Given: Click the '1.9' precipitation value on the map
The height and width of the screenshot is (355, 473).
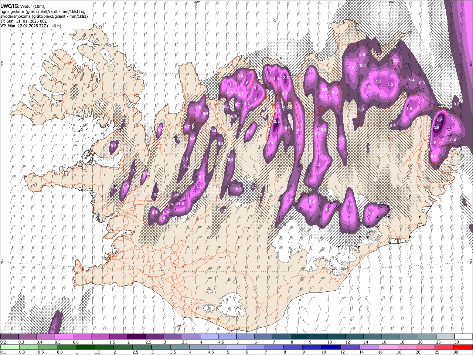Looking at the screenshot, I should pos(257,88).
